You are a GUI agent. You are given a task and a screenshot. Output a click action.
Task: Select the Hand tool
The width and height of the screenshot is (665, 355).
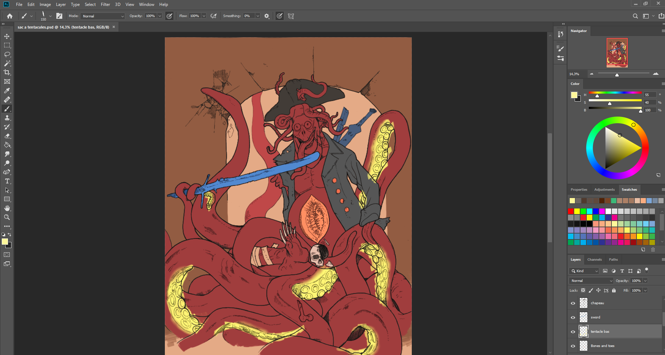(x=7, y=208)
